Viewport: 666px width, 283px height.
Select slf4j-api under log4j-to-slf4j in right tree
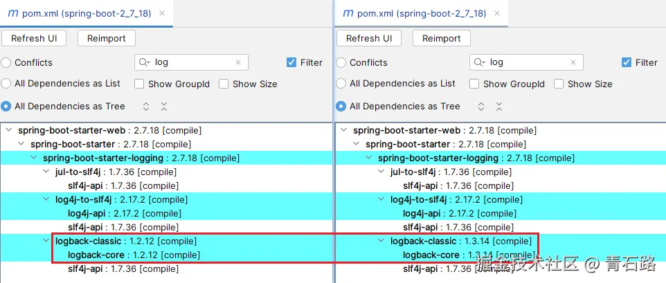coord(458,228)
